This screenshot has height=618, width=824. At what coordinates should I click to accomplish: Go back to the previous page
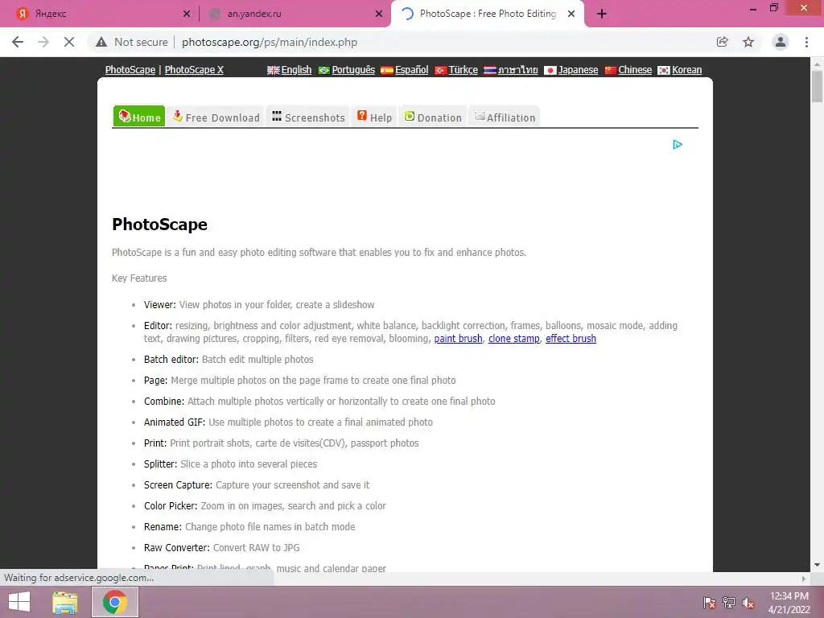(18, 42)
